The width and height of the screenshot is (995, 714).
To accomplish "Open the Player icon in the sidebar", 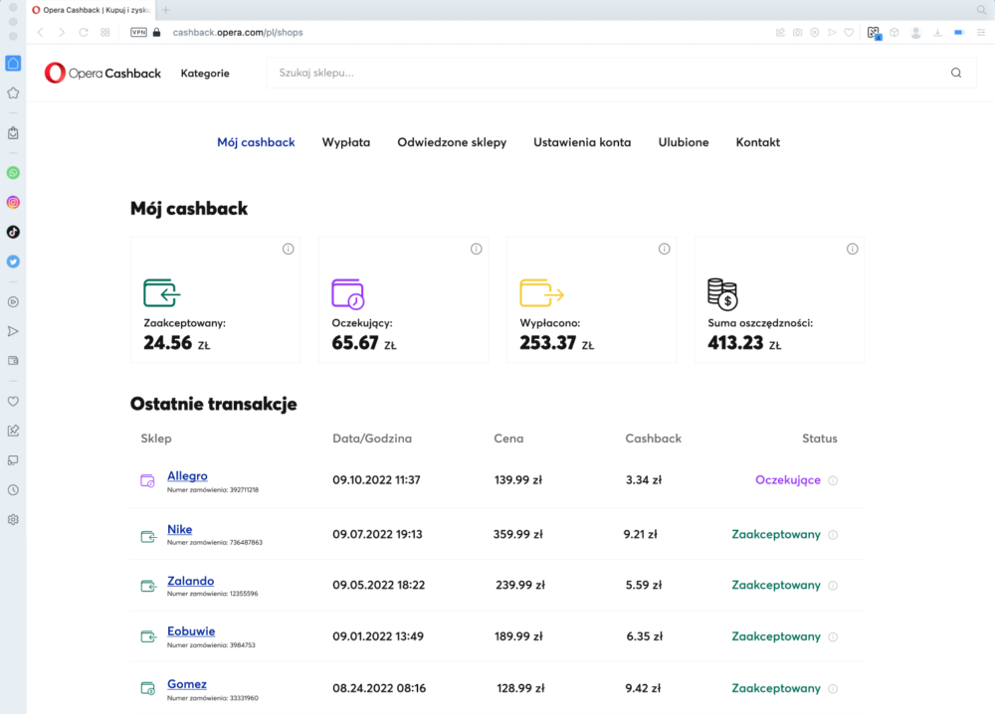I will tap(13, 302).
